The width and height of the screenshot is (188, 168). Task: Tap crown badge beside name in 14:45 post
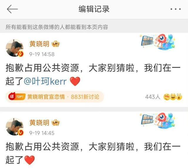tap(56, 123)
